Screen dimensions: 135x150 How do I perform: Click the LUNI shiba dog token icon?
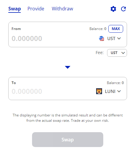pos(99,91)
